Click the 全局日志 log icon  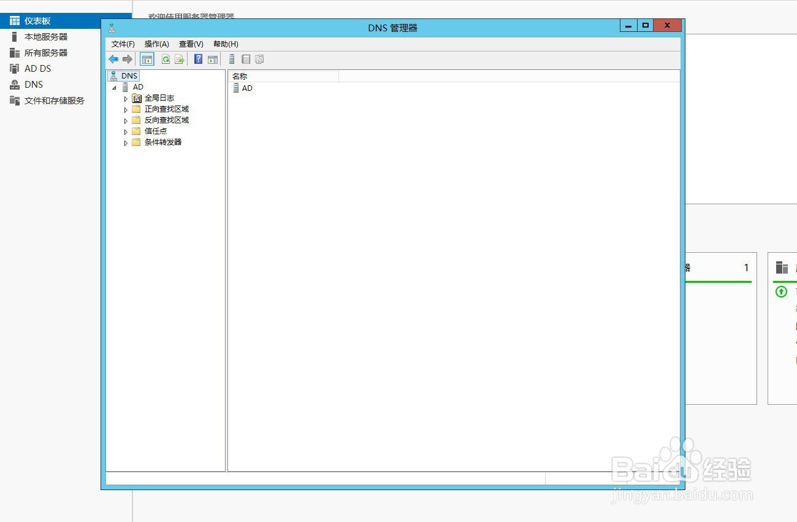[x=137, y=98]
